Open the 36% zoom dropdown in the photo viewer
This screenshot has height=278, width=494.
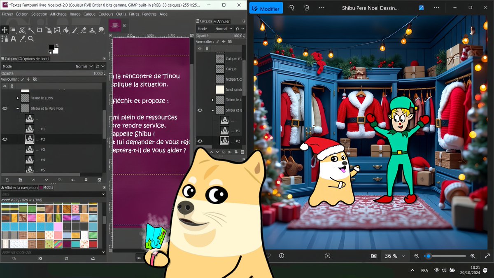click(394, 256)
